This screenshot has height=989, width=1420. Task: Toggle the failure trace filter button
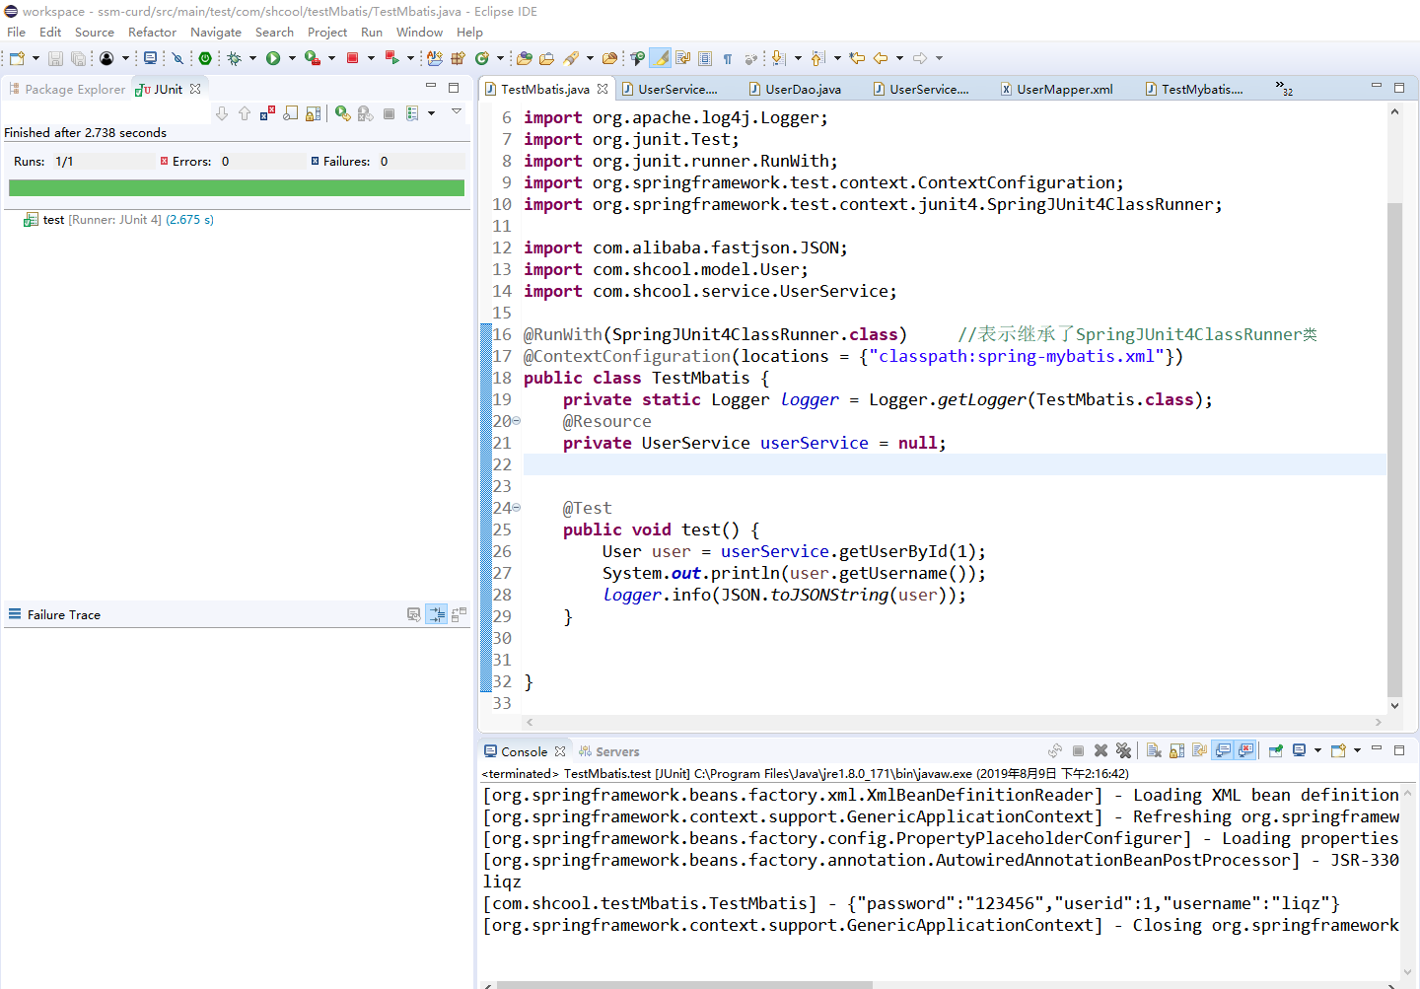click(x=437, y=614)
